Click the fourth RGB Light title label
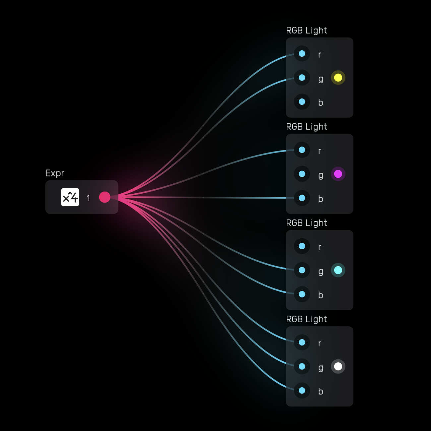Viewport: 431px width, 431px height. [x=306, y=319]
